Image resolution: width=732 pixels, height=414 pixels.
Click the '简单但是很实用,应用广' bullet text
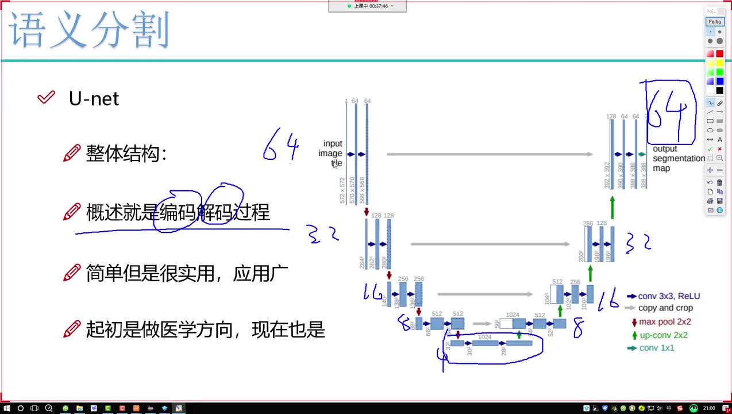click(x=187, y=273)
